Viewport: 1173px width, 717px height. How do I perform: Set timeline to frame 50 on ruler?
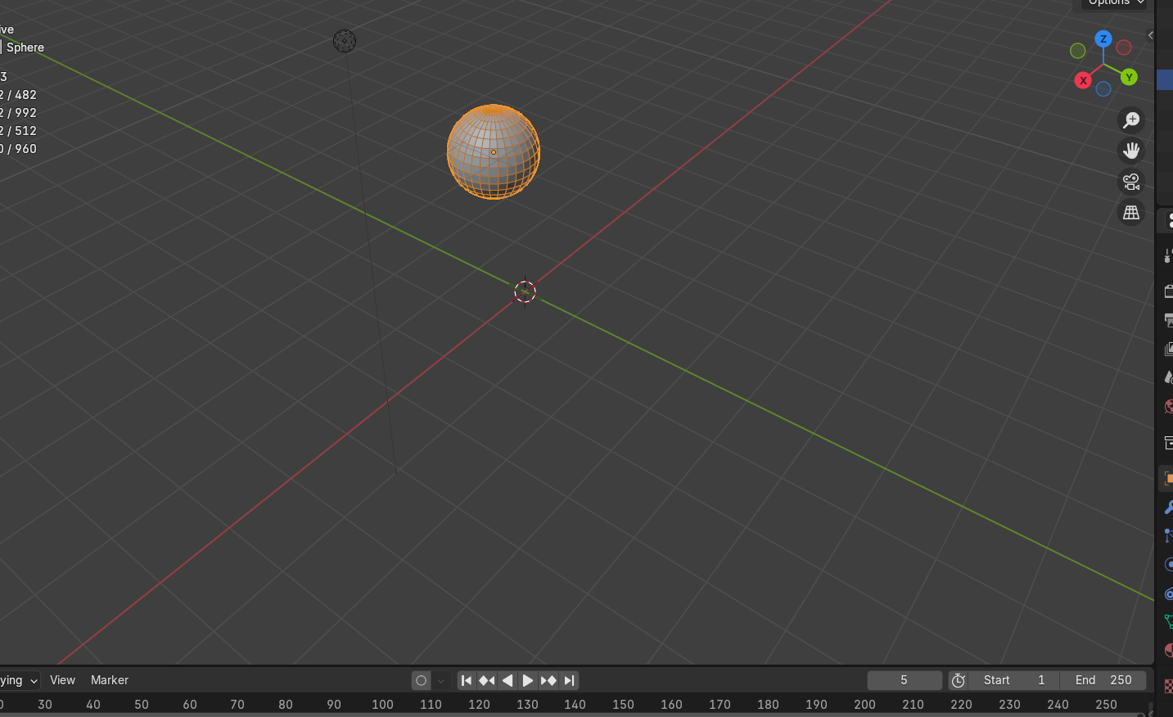point(142,705)
